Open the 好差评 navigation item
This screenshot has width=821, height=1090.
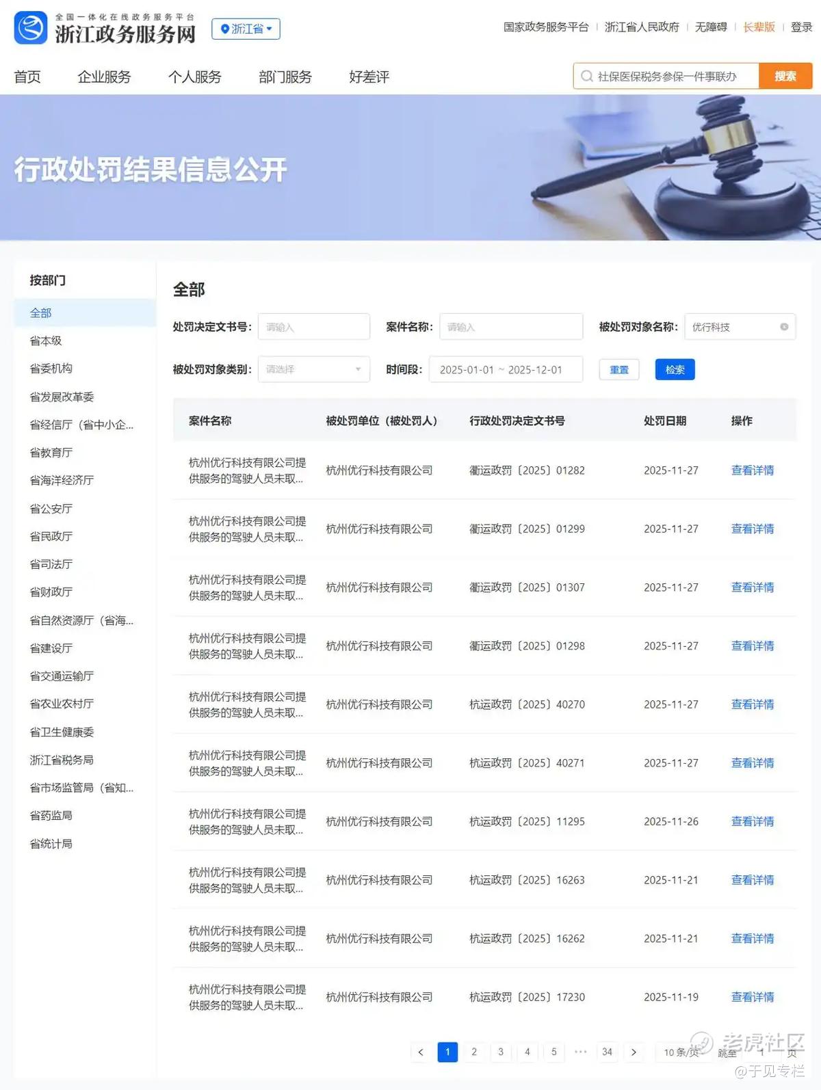[369, 77]
